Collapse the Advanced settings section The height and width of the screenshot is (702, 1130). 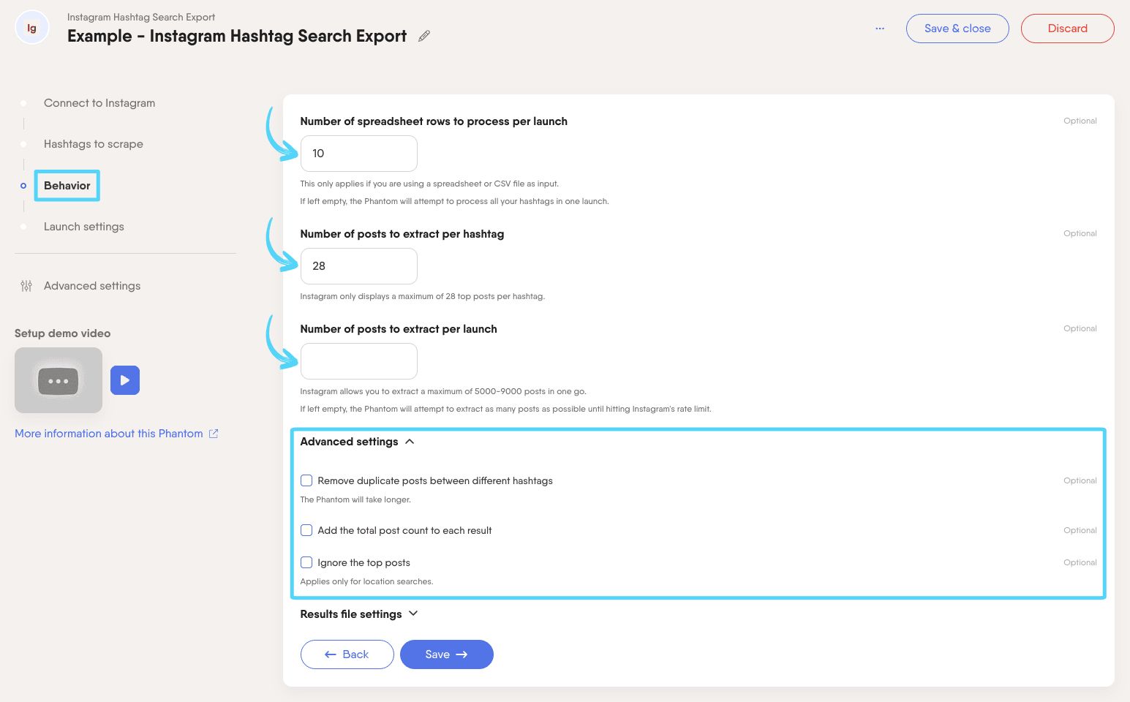pos(358,442)
